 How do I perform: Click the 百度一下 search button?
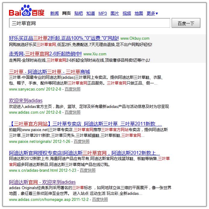coord(186,23)
